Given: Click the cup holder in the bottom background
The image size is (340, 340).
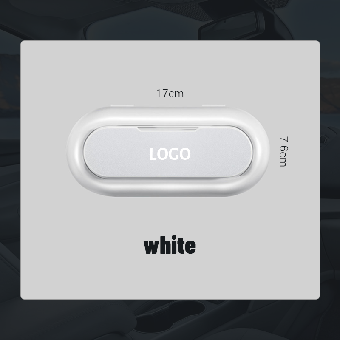Looking at the screenshot, I should [x=169, y=320].
